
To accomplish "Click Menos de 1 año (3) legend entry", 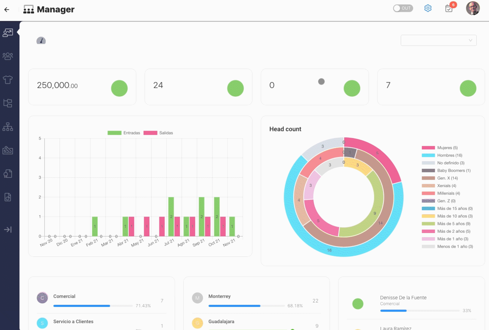I will click(x=447, y=246).
